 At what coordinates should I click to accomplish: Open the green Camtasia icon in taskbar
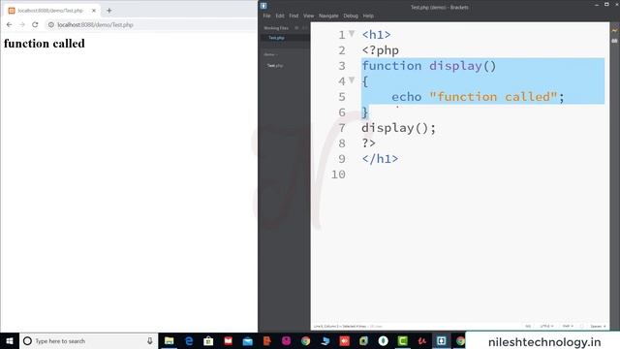(403, 341)
